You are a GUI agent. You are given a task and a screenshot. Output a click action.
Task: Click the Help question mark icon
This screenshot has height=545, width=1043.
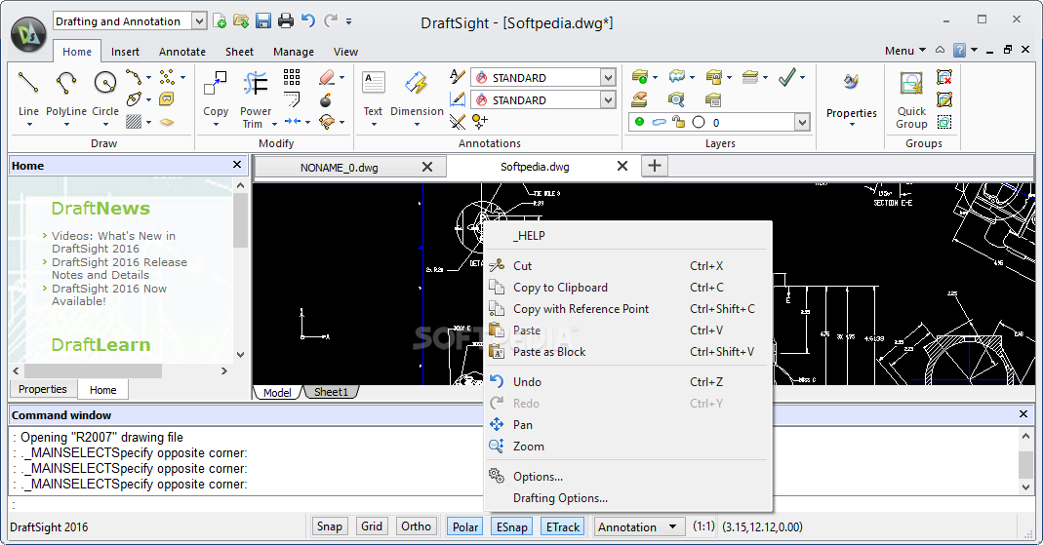[959, 51]
